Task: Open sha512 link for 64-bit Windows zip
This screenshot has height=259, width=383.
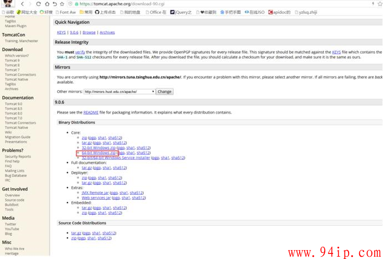Action: point(143,153)
